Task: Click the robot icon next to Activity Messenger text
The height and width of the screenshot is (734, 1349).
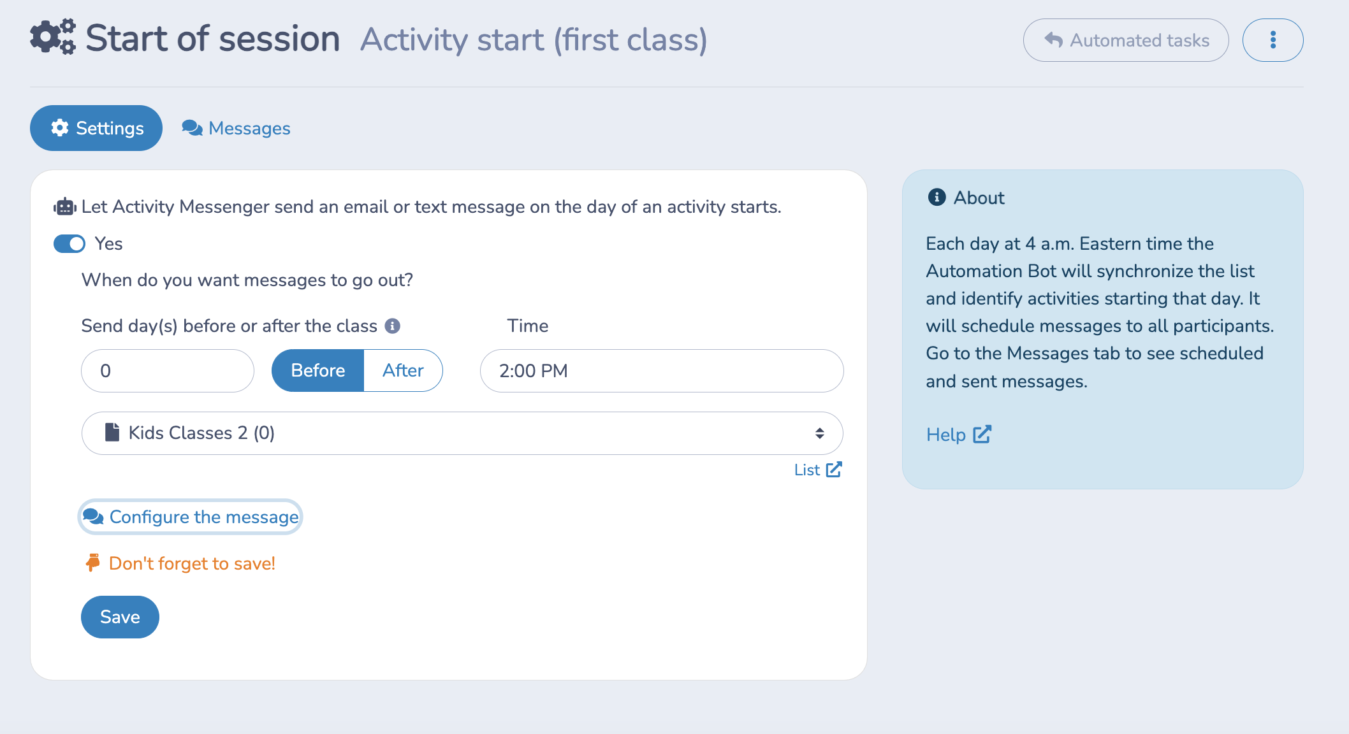Action: 65,207
